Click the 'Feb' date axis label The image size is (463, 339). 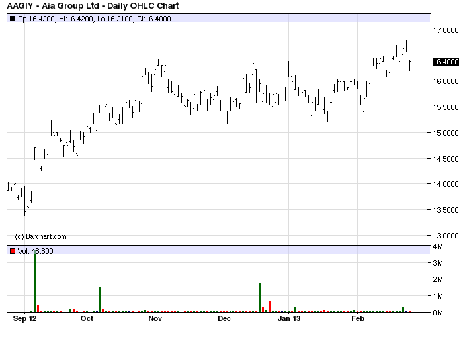point(358,318)
